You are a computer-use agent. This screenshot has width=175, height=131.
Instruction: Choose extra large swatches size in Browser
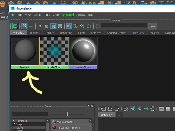point(60,26)
